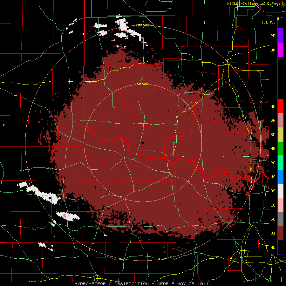Click the WS blue legend color swatch

tap(281, 177)
